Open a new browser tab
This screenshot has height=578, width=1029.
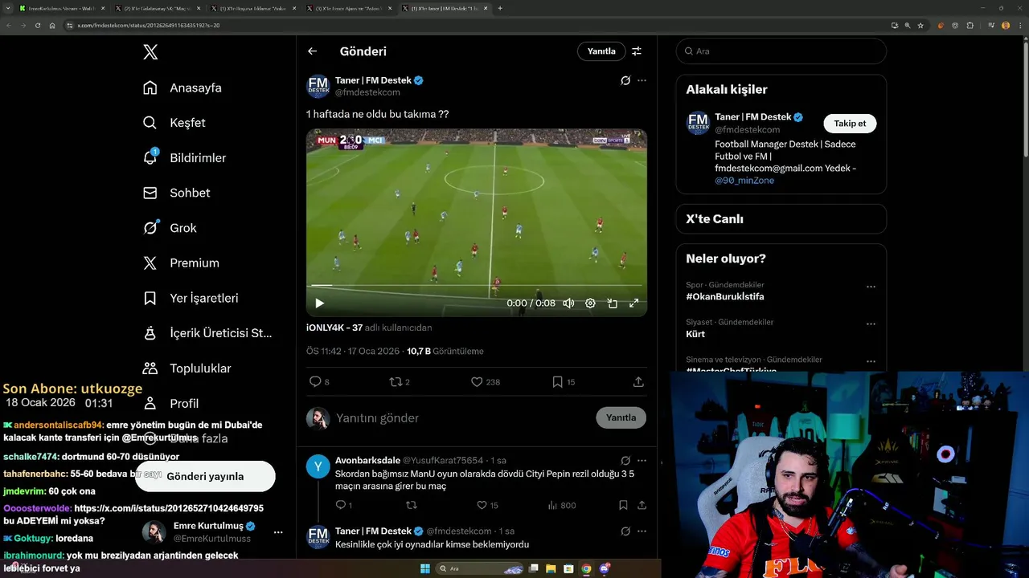click(x=500, y=8)
